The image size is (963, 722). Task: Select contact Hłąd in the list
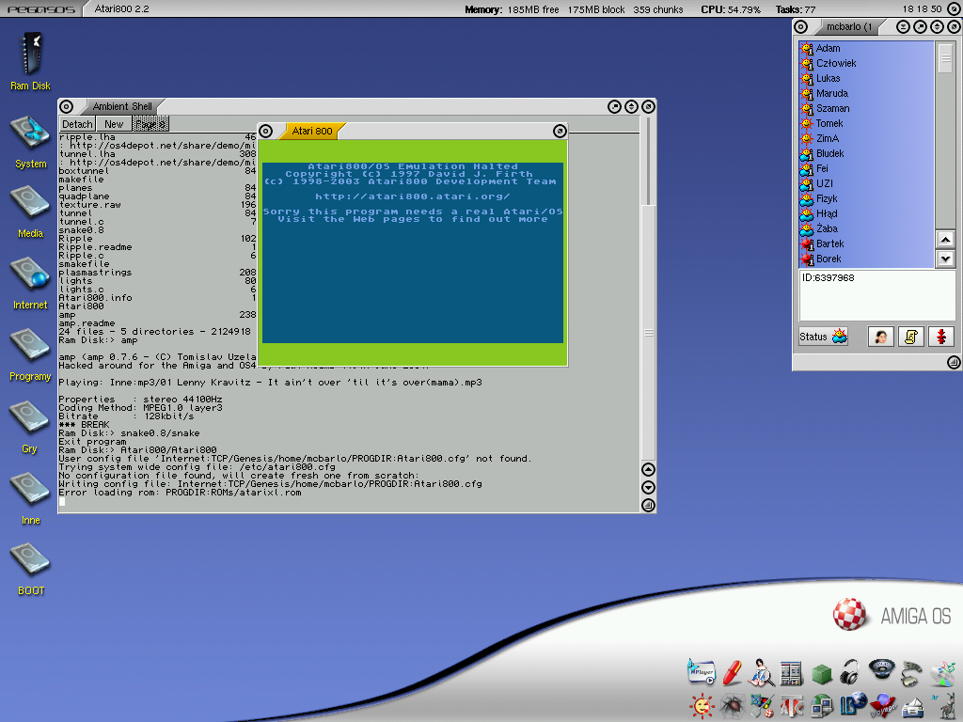(x=866, y=213)
